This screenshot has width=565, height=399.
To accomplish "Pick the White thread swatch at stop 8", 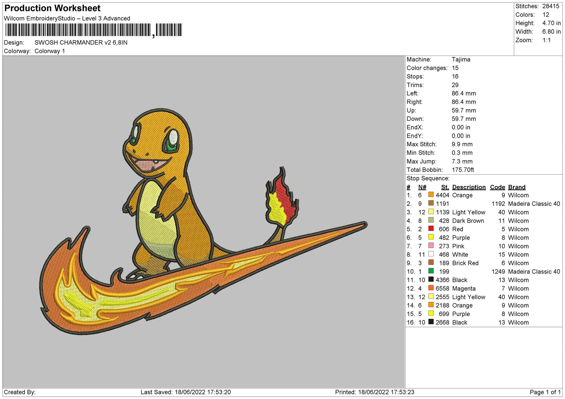I will [x=431, y=254].
